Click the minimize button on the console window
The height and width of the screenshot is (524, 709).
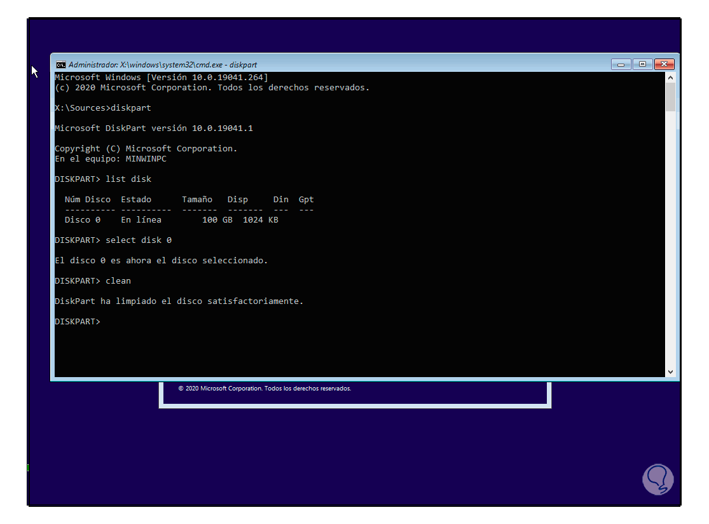click(x=621, y=64)
